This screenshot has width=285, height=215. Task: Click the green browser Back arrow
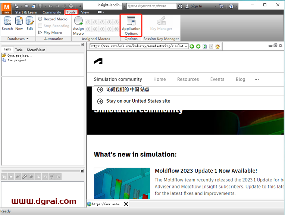192,46
